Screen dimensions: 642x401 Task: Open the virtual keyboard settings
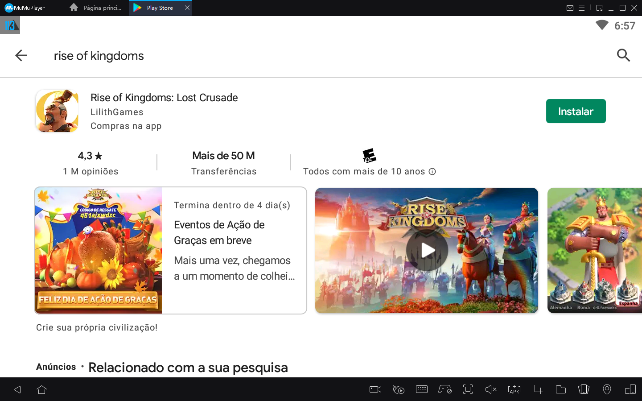click(x=422, y=389)
